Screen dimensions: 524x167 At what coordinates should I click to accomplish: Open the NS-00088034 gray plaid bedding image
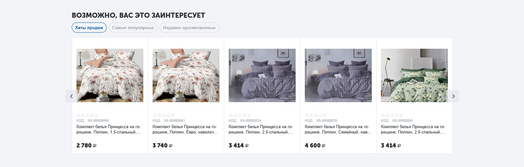pos(262,75)
